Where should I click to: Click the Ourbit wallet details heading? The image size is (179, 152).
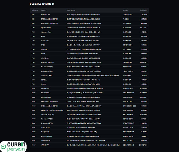pyautogui.click(x=42, y=4)
